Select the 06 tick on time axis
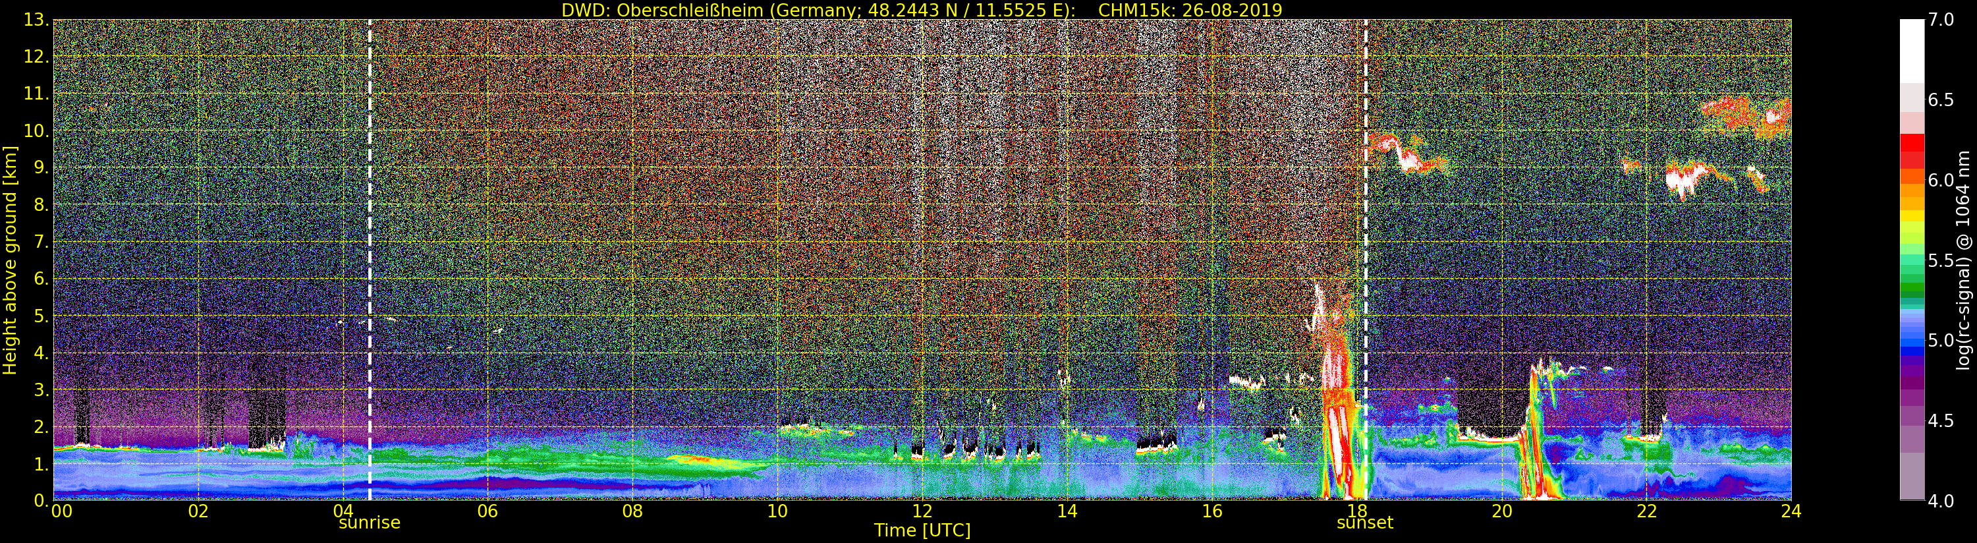This screenshot has height=543, width=1977. 487,511
